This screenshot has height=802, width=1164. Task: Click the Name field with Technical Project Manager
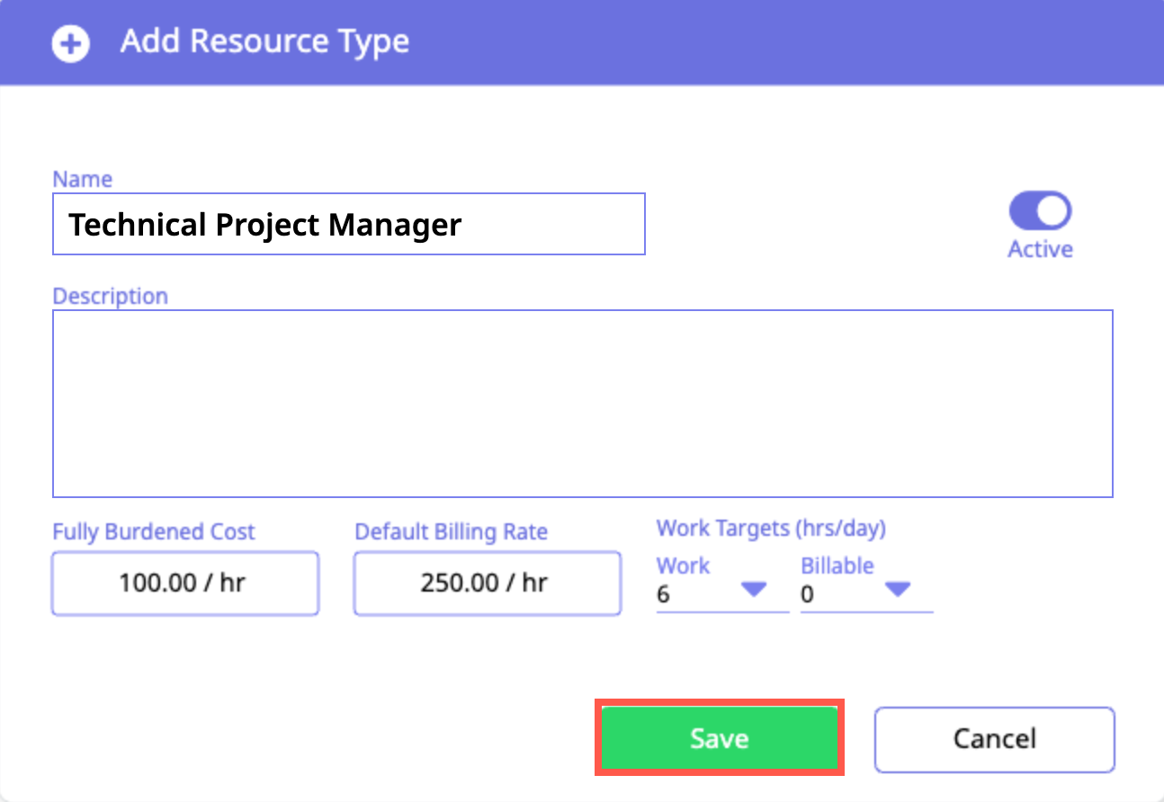pos(348,224)
